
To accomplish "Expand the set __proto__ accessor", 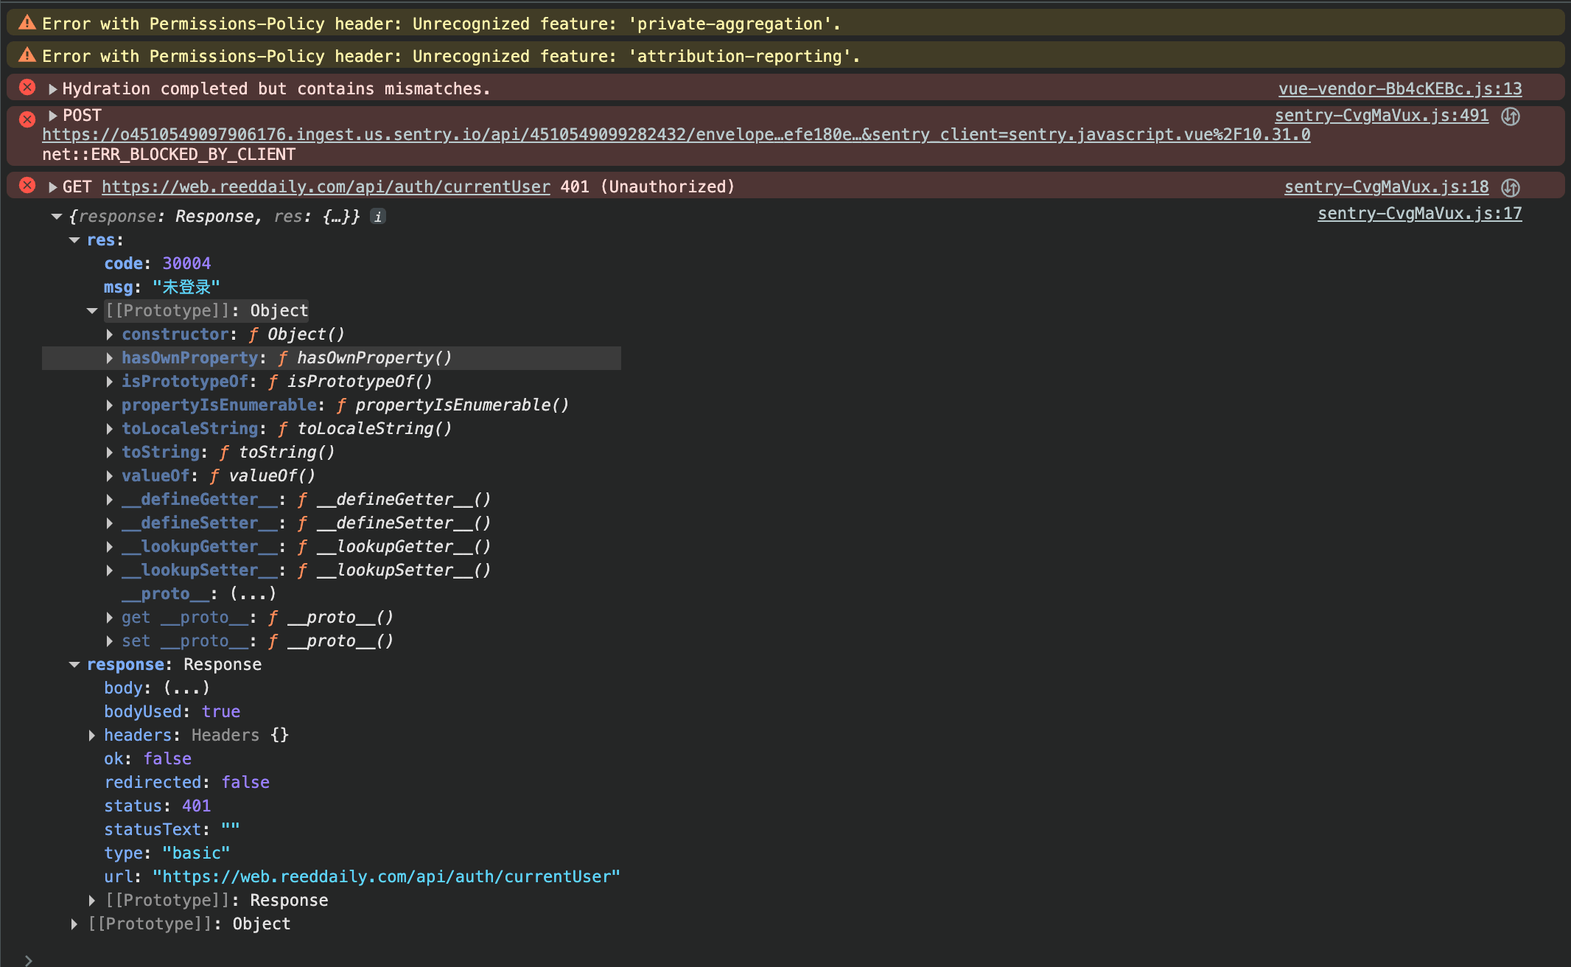I will tap(110, 641).
